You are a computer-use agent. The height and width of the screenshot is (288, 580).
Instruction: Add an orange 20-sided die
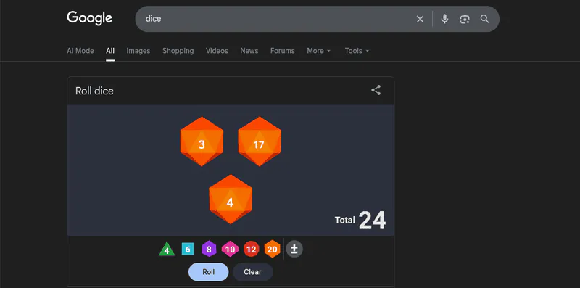(x=273, y=249)
